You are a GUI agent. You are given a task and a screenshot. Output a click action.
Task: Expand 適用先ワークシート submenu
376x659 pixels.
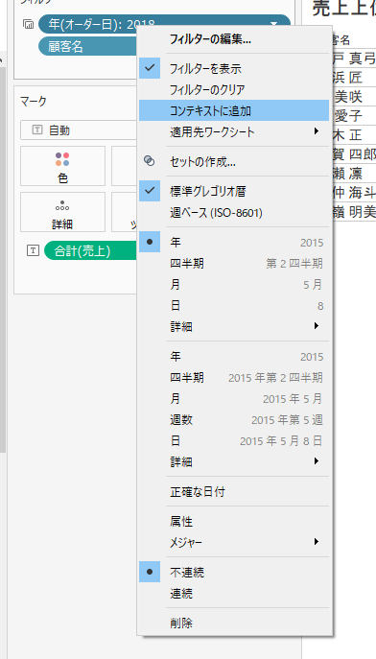click(x=234, y=132)
